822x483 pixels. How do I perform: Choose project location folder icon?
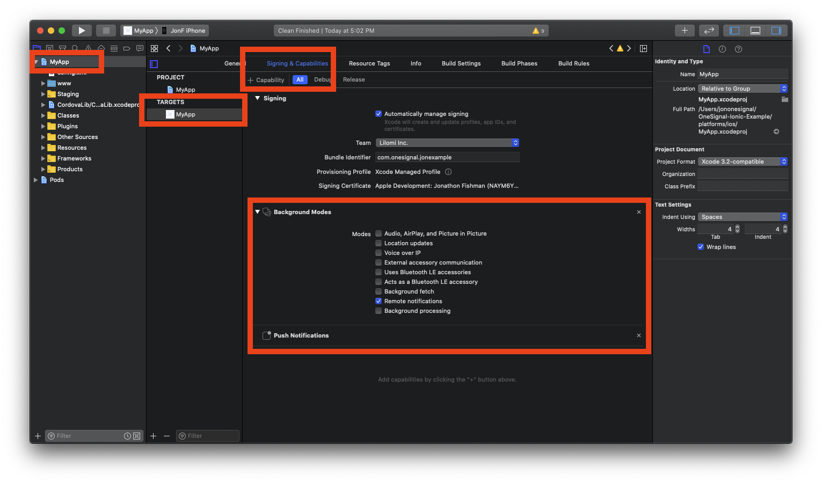coord(784,99)
